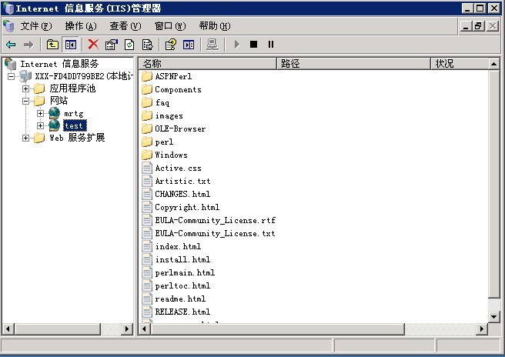This screenshot has height=357, width=505.
Task: Select Copyright.html in the list
Action: [187, 207]
